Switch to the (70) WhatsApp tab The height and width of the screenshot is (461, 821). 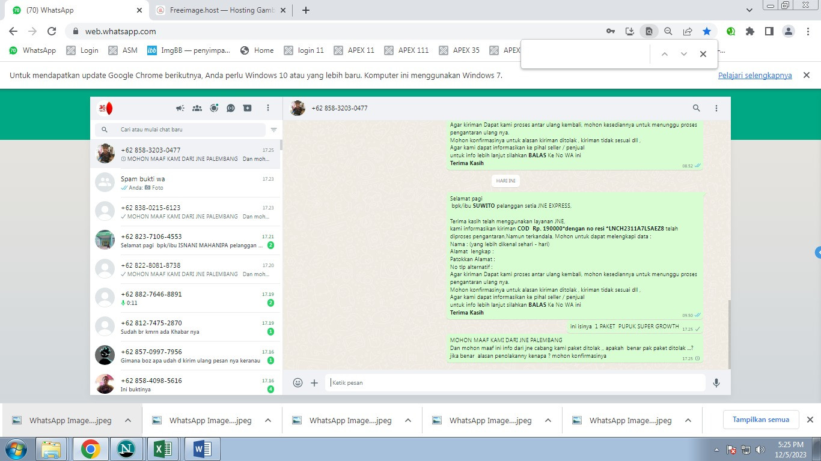tap(78, 10)
